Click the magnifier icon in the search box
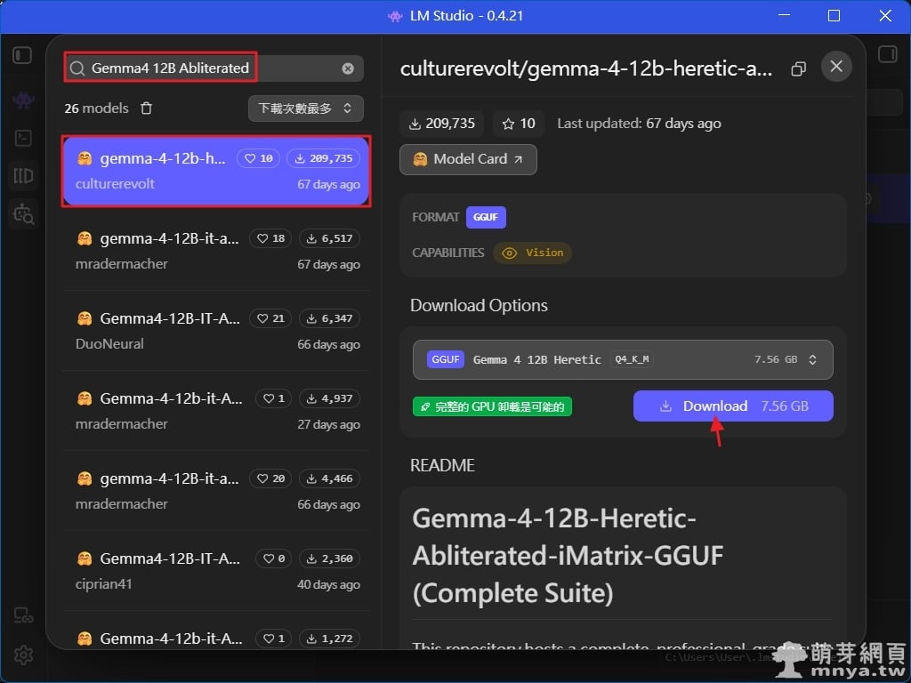This screenshot has width=911, height=683. pyautogui.click(x=77, y=68)
